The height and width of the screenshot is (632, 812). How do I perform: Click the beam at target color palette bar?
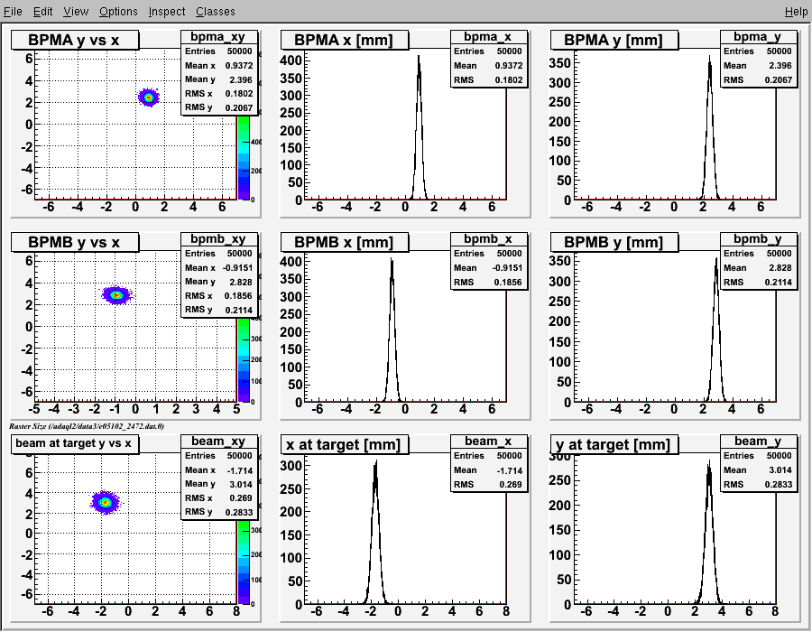pos(244,562)
